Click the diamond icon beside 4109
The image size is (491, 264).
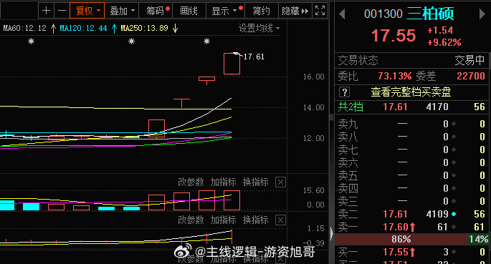coord(454,215)
